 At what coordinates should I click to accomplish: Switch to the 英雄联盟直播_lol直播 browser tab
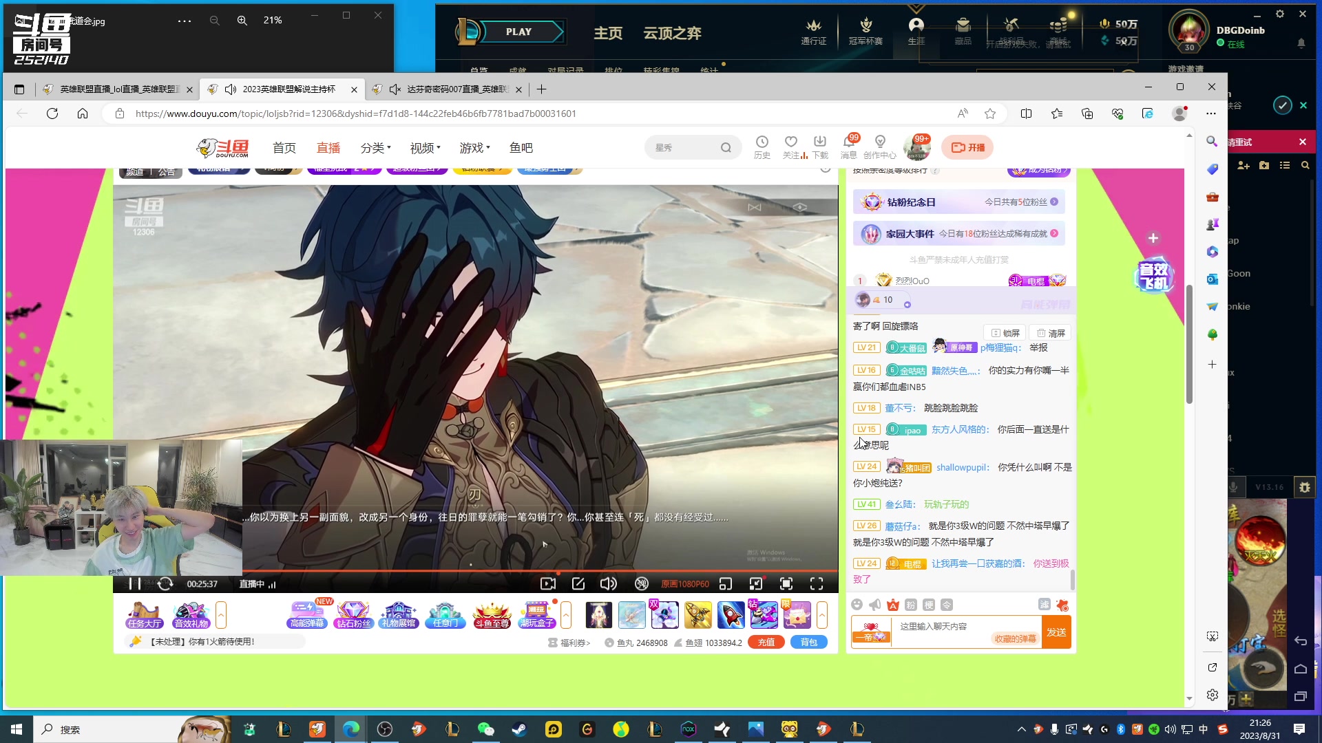click(x=117, y=89)
